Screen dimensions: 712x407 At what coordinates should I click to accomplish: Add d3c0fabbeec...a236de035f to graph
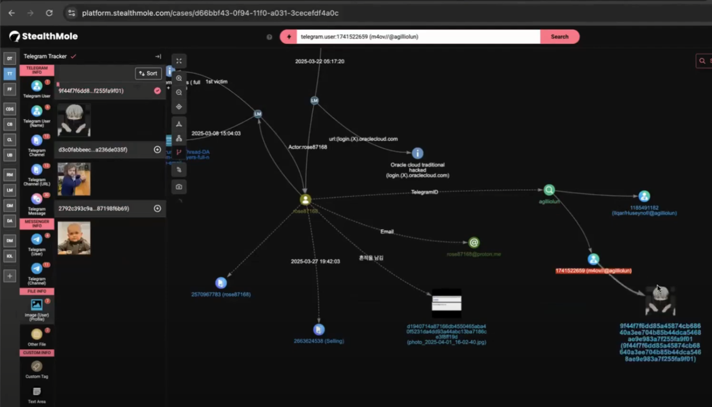pos(157,150)
